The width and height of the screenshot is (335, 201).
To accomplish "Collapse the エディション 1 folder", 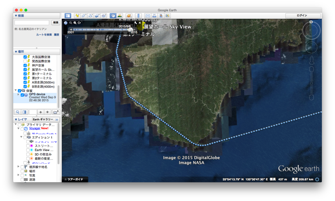I will click(21, 137).
